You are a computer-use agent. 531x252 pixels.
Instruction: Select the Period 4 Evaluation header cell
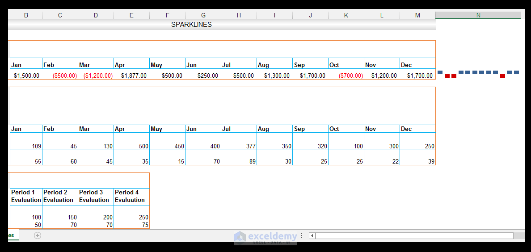coord(132,197)
